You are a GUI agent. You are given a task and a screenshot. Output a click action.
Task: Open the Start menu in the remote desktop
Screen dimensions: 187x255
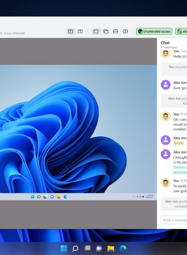[32, 197]
